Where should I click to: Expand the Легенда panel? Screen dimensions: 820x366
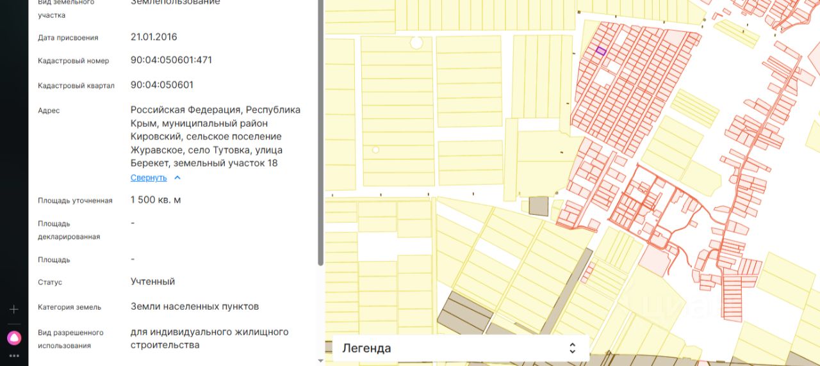(460, 348)
